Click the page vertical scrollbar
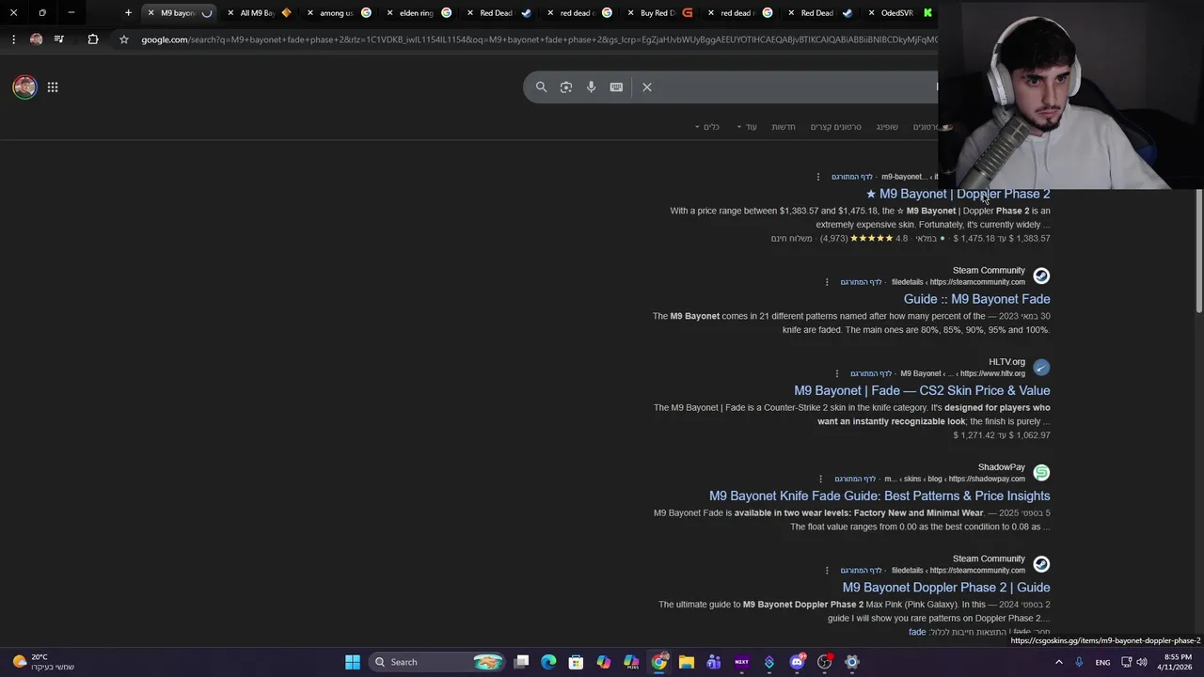 (x=1198, y=250)
